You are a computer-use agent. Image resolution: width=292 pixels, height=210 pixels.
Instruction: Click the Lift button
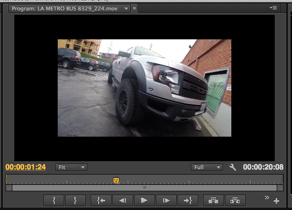(214, 200)
